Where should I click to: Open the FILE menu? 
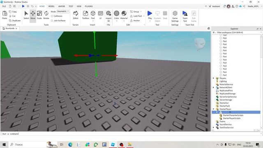click(x=4, y=6)
